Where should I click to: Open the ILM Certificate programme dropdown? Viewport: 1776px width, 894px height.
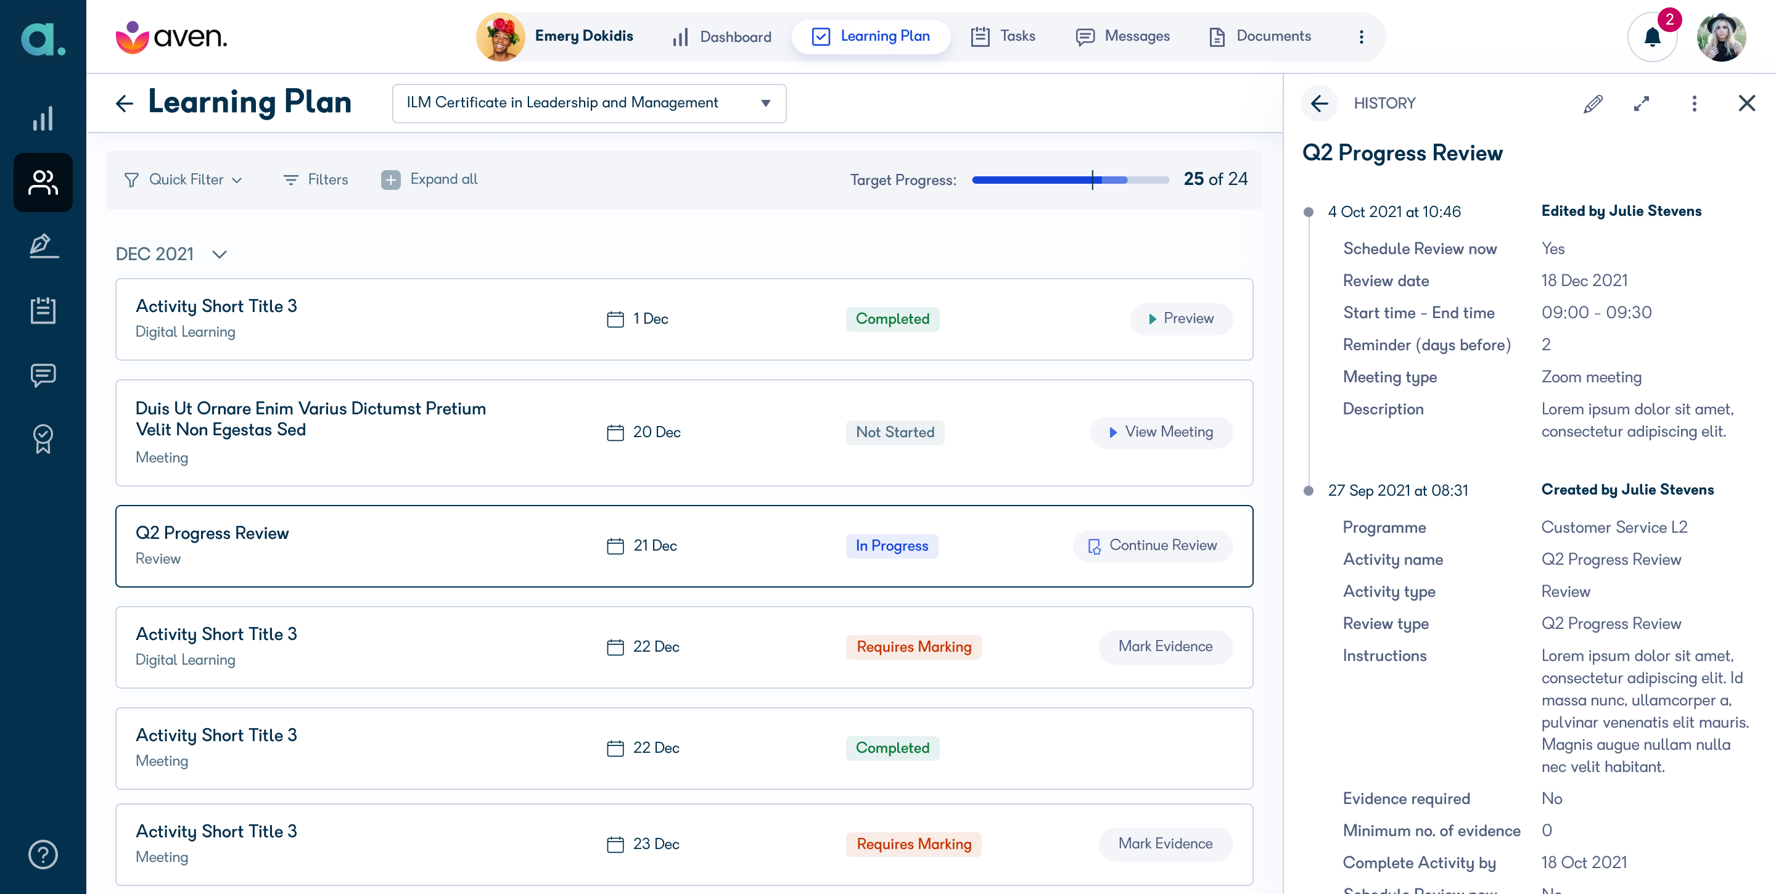coord(589,104)
